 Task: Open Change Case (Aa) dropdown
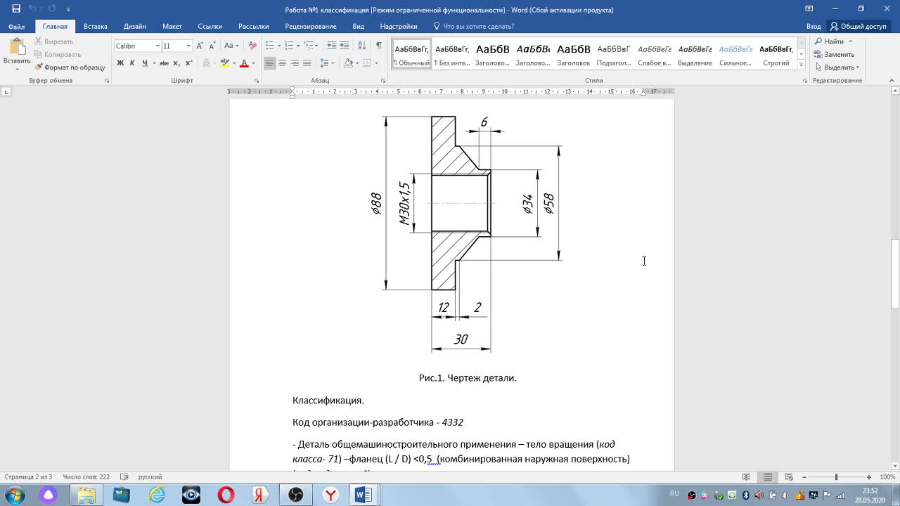230,46
